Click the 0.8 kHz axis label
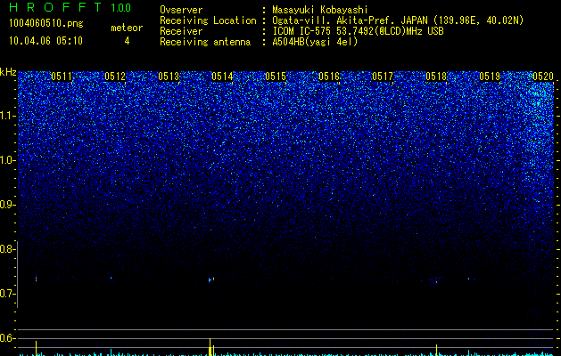561x356 pixels. tap(7, 249)
